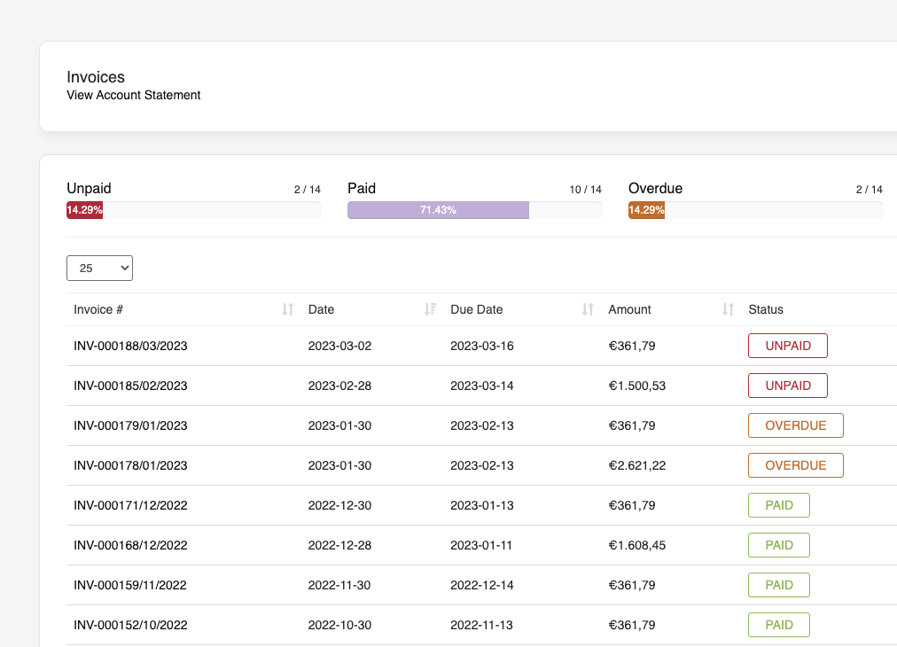Open invoice INV-000171/12/2022

click(130, 505)
